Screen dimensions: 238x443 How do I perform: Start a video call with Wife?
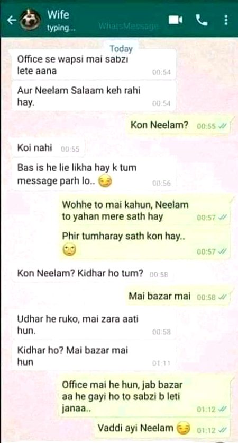175,20
